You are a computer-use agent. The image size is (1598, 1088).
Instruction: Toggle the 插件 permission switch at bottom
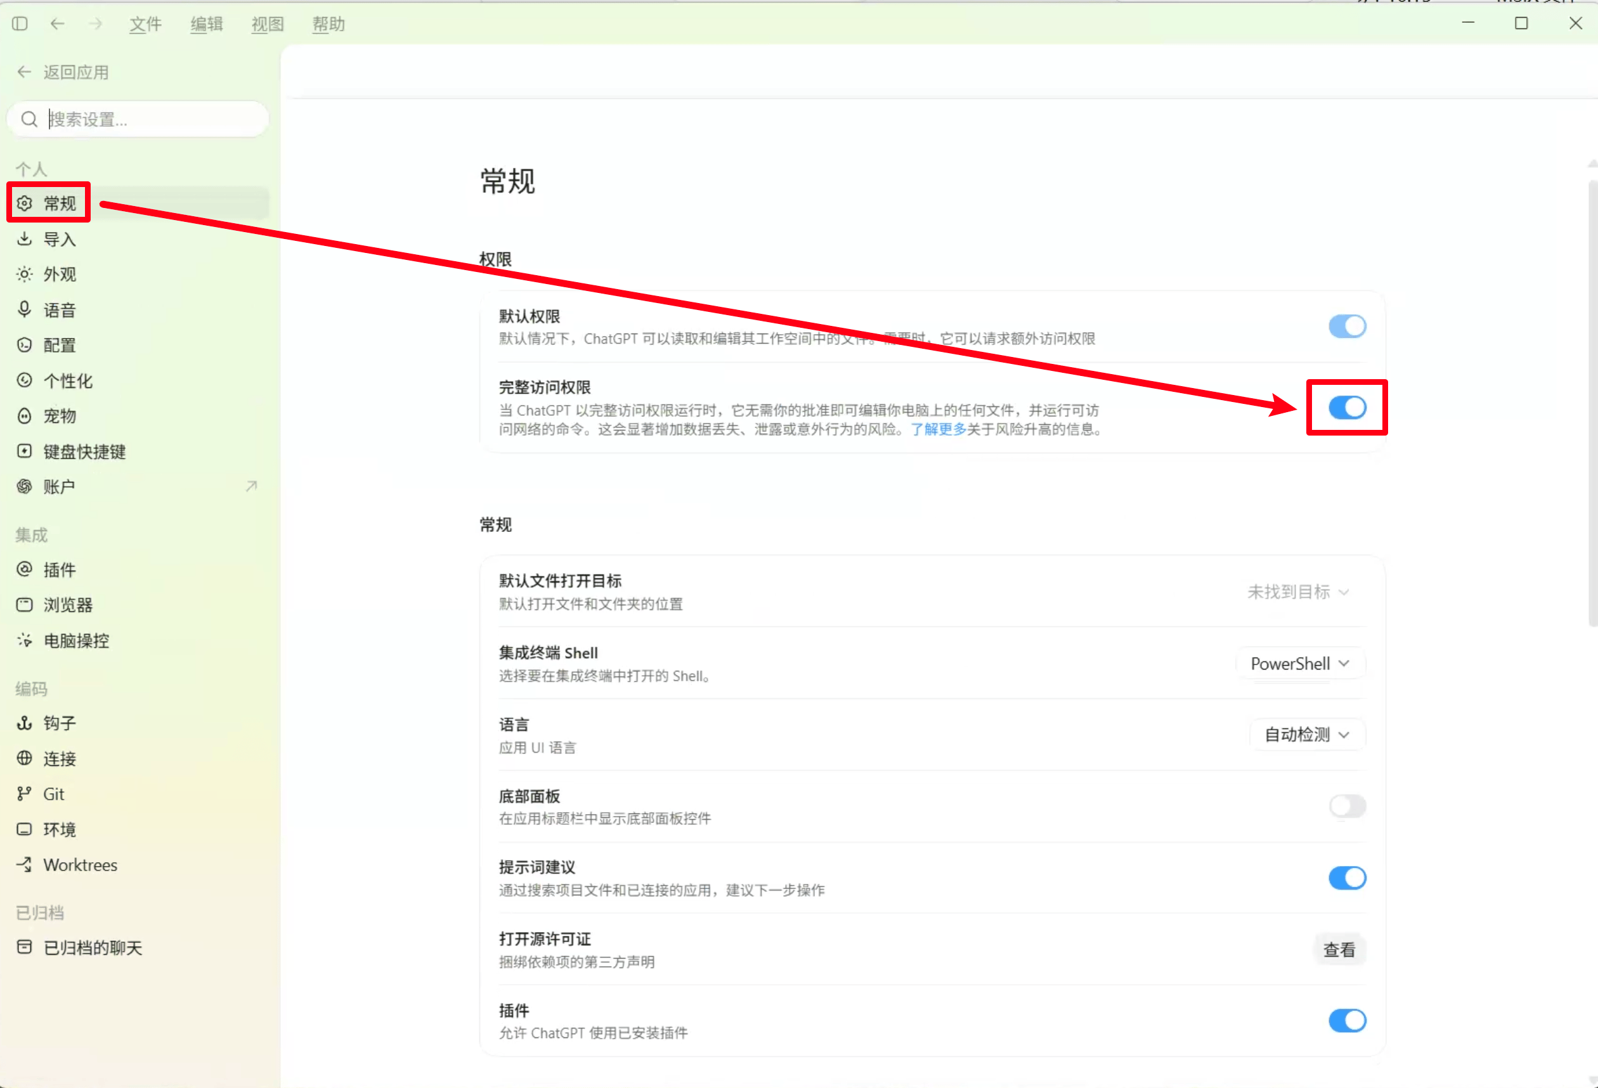click(1346, 1021)
